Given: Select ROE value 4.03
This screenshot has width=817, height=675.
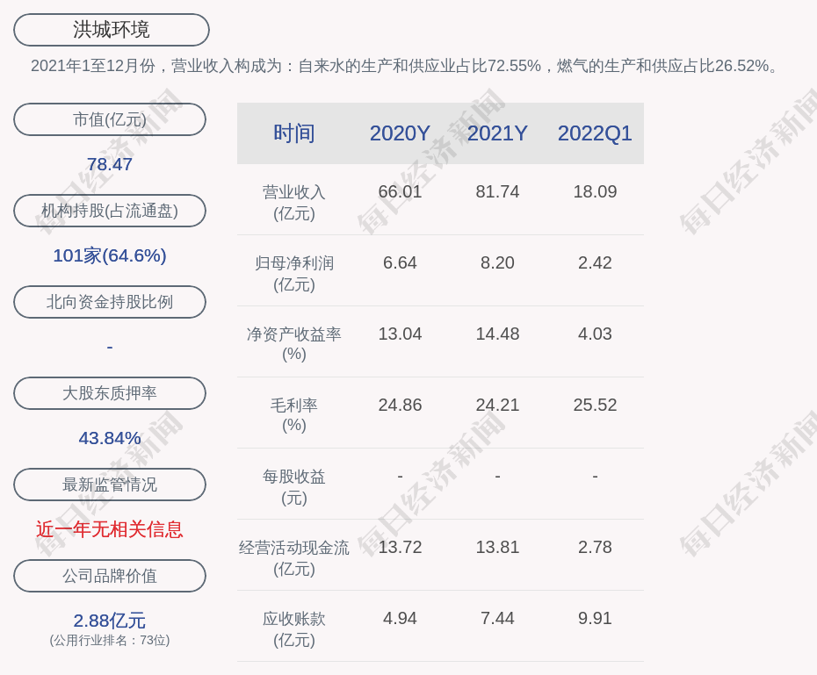Looking at the screenshot, I should coord(595,334).
